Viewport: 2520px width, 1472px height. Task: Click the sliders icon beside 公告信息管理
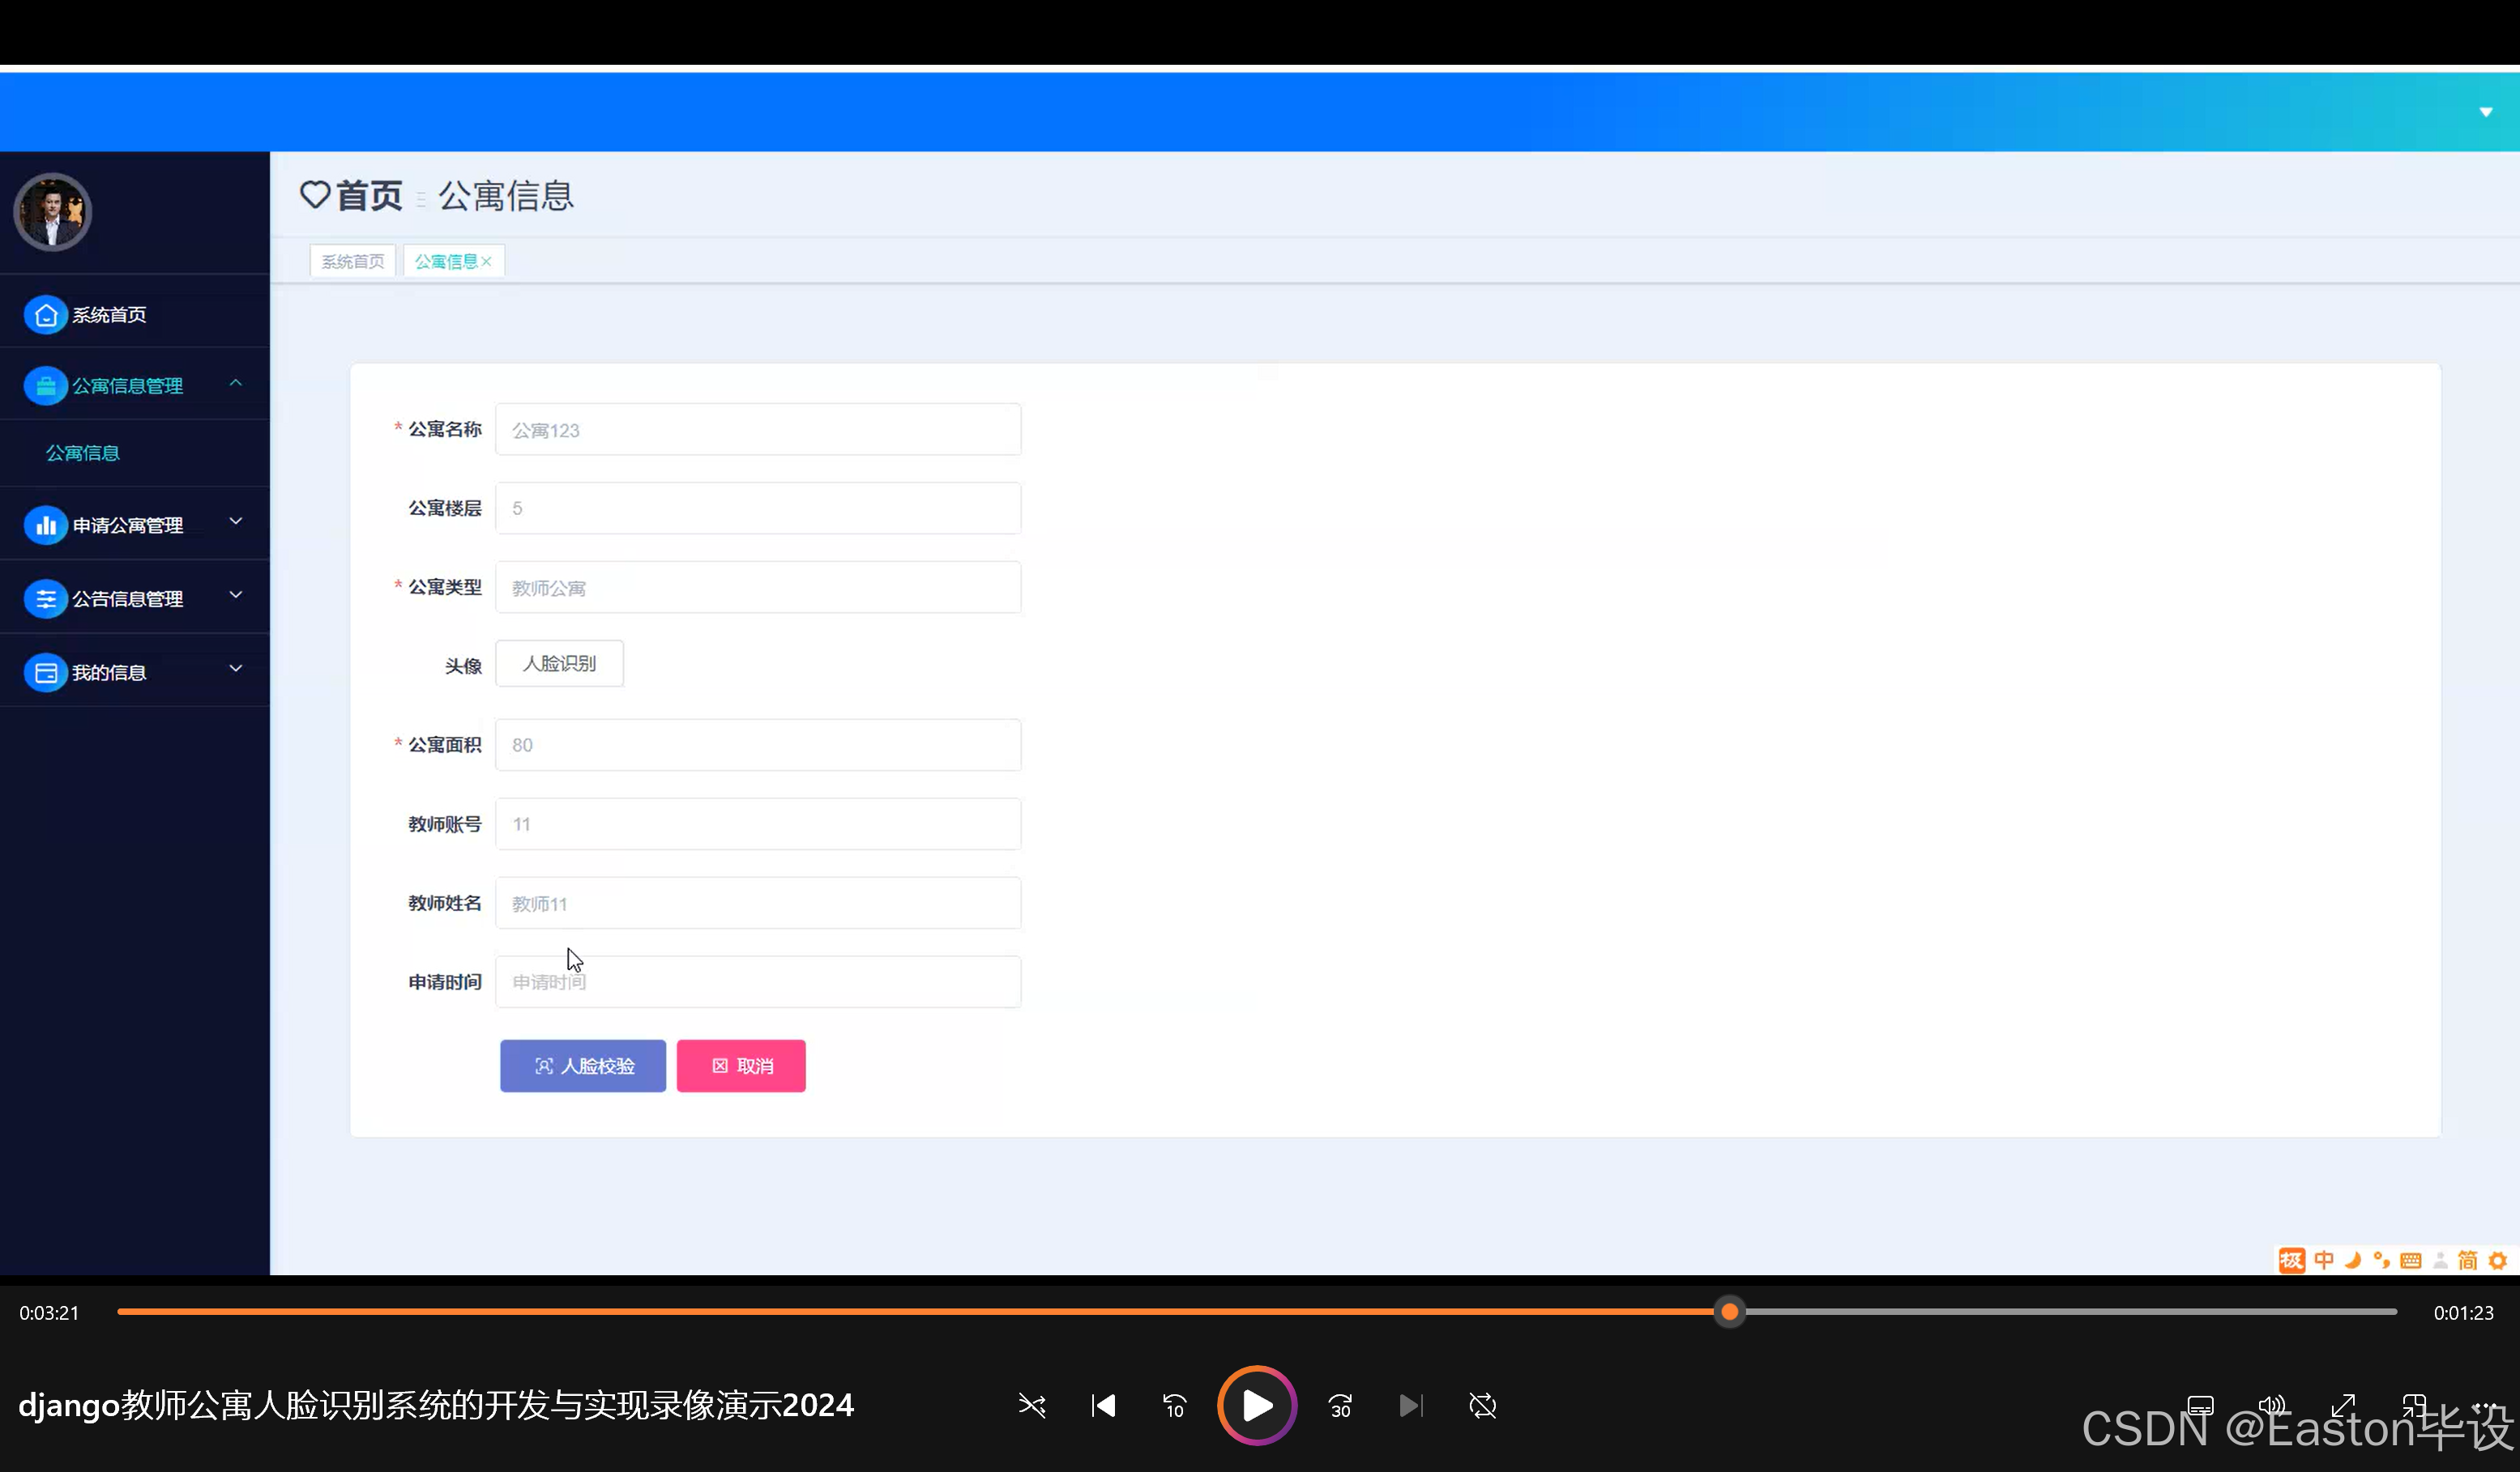(x=45, y=598)
